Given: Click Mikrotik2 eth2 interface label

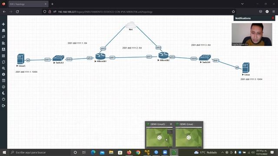Looking at the screenshot, I should point(158,48).
